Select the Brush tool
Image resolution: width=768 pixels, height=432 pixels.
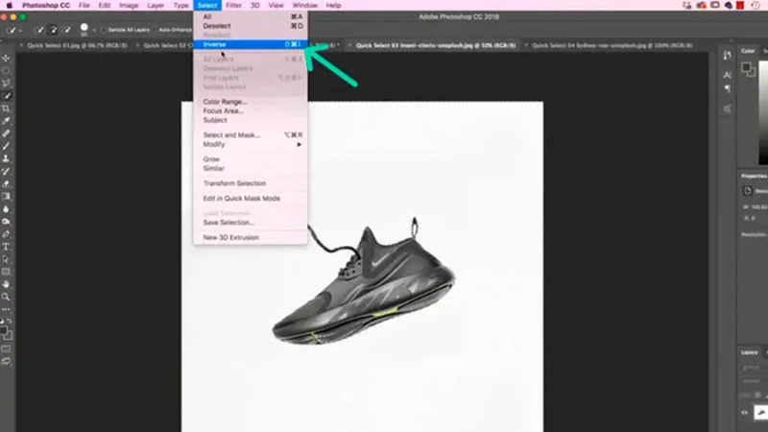(x=6, y=146)
